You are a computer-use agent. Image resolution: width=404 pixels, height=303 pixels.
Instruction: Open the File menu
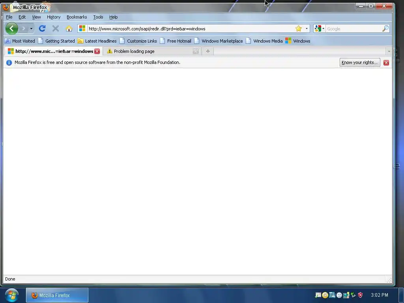point(9,17)
